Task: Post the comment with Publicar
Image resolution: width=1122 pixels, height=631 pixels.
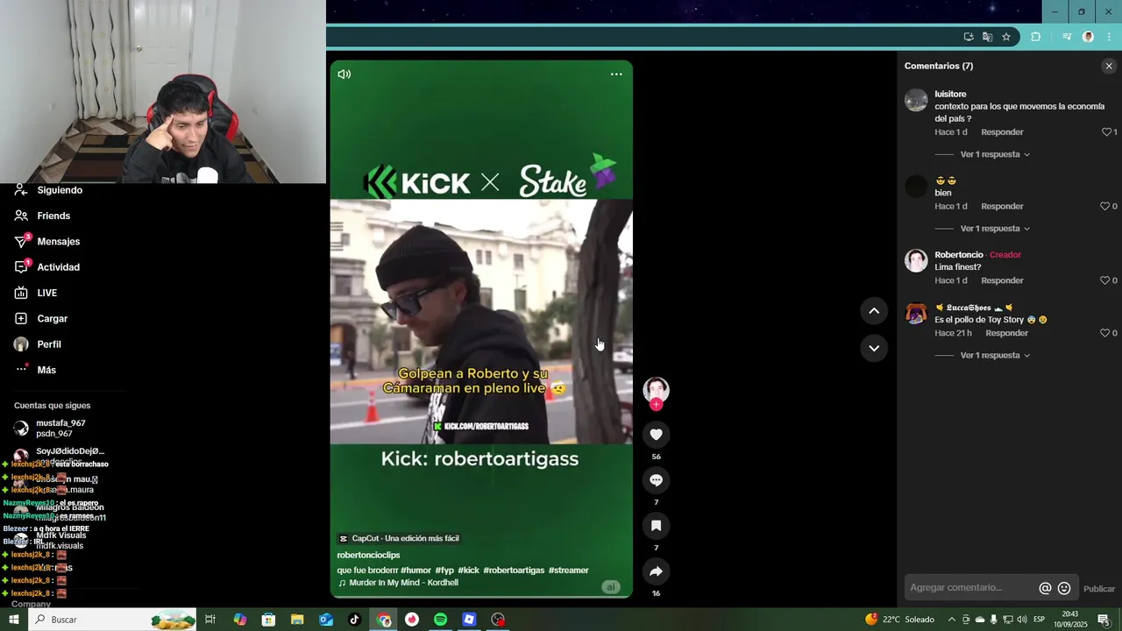Action: (x=1099, y=589)
